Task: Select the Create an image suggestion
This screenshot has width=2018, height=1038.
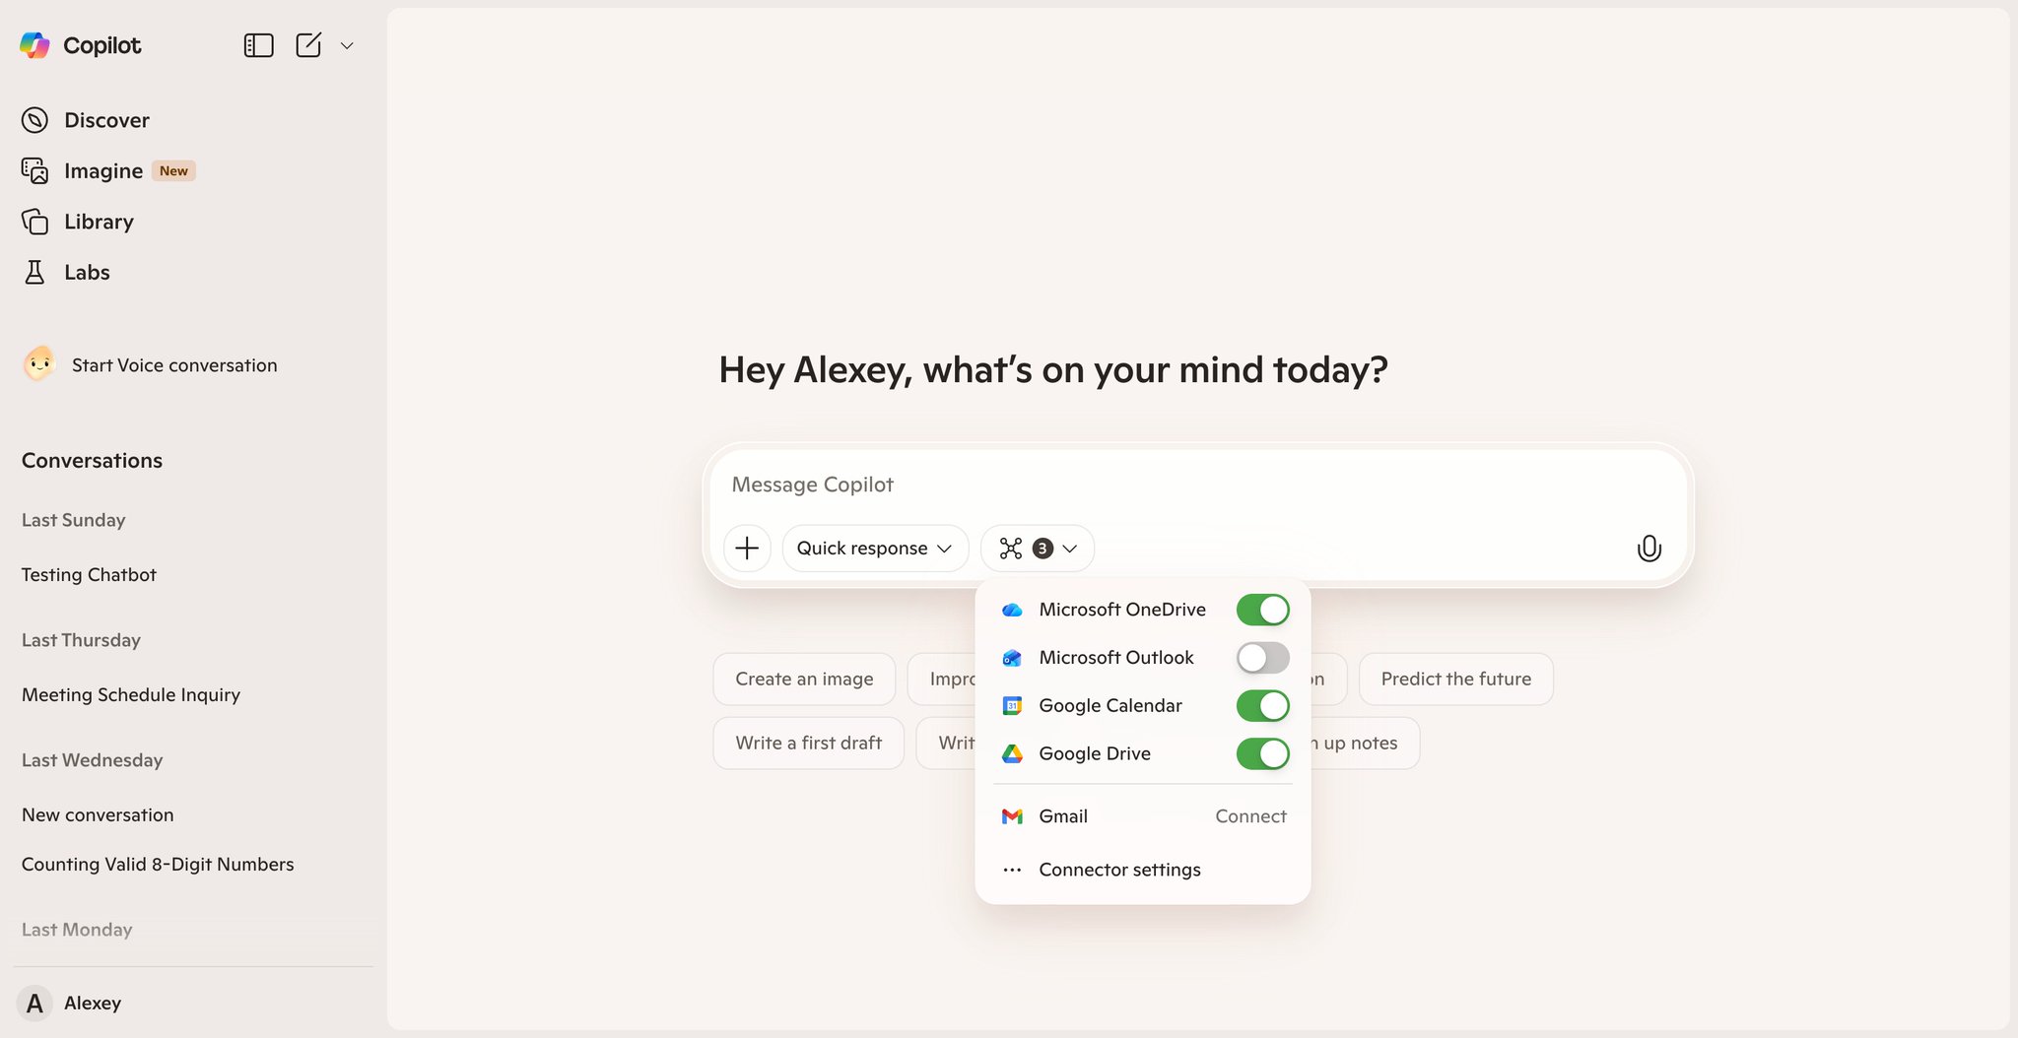Action: point(804,680)
